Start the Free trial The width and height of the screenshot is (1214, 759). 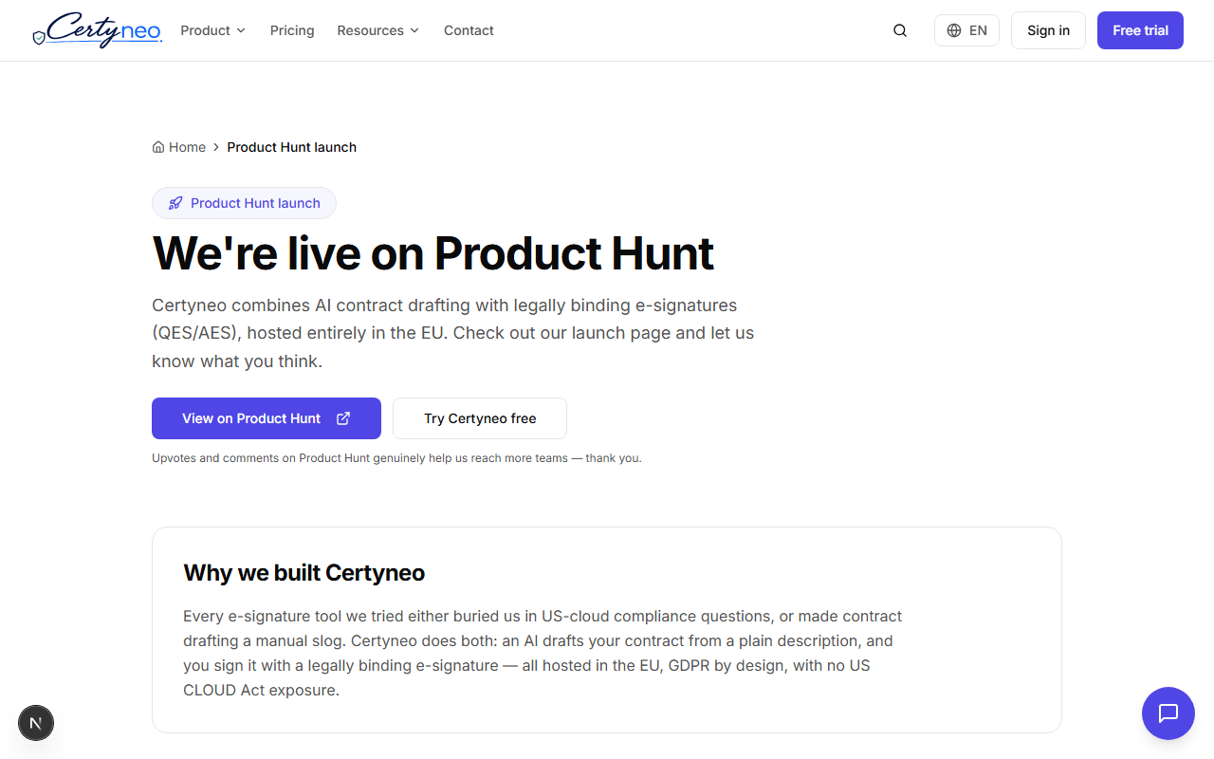[1140, 30]
